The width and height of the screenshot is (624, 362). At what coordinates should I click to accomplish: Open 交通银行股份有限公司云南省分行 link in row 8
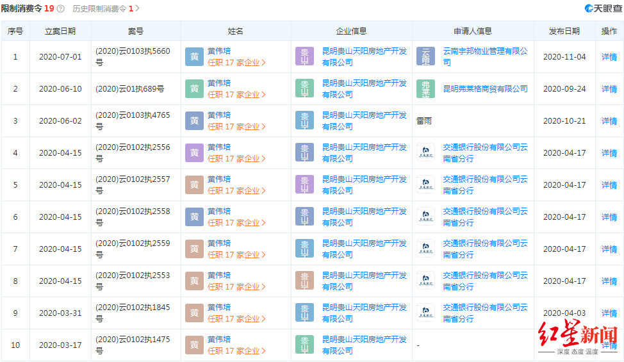[x=485, y=281]
